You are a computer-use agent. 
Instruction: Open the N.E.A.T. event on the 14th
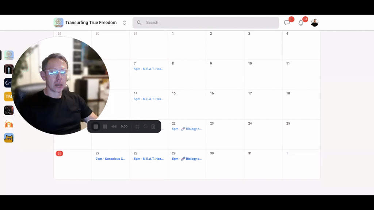(149, 99)
